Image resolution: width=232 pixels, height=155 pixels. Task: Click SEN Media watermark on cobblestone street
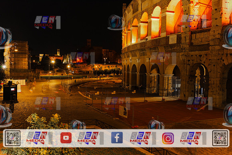[48, 103]
